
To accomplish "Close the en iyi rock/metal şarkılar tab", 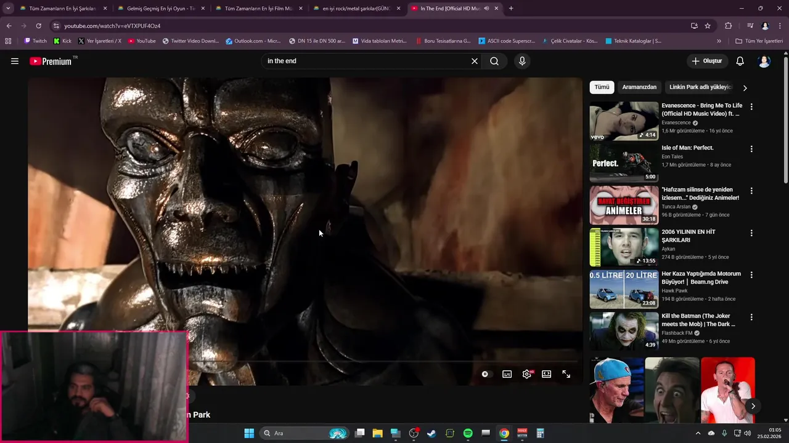I will coord(398,9).
